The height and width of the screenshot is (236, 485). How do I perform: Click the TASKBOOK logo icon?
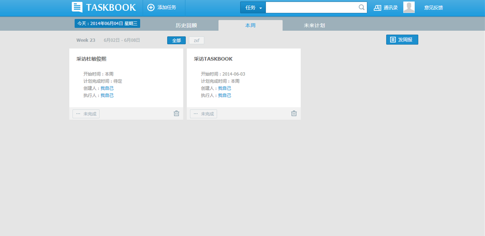click(x=77, y=7)
